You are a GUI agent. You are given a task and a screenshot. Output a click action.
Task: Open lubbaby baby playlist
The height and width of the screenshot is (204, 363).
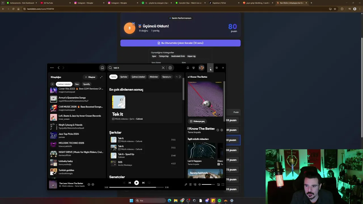coord(77,162)
